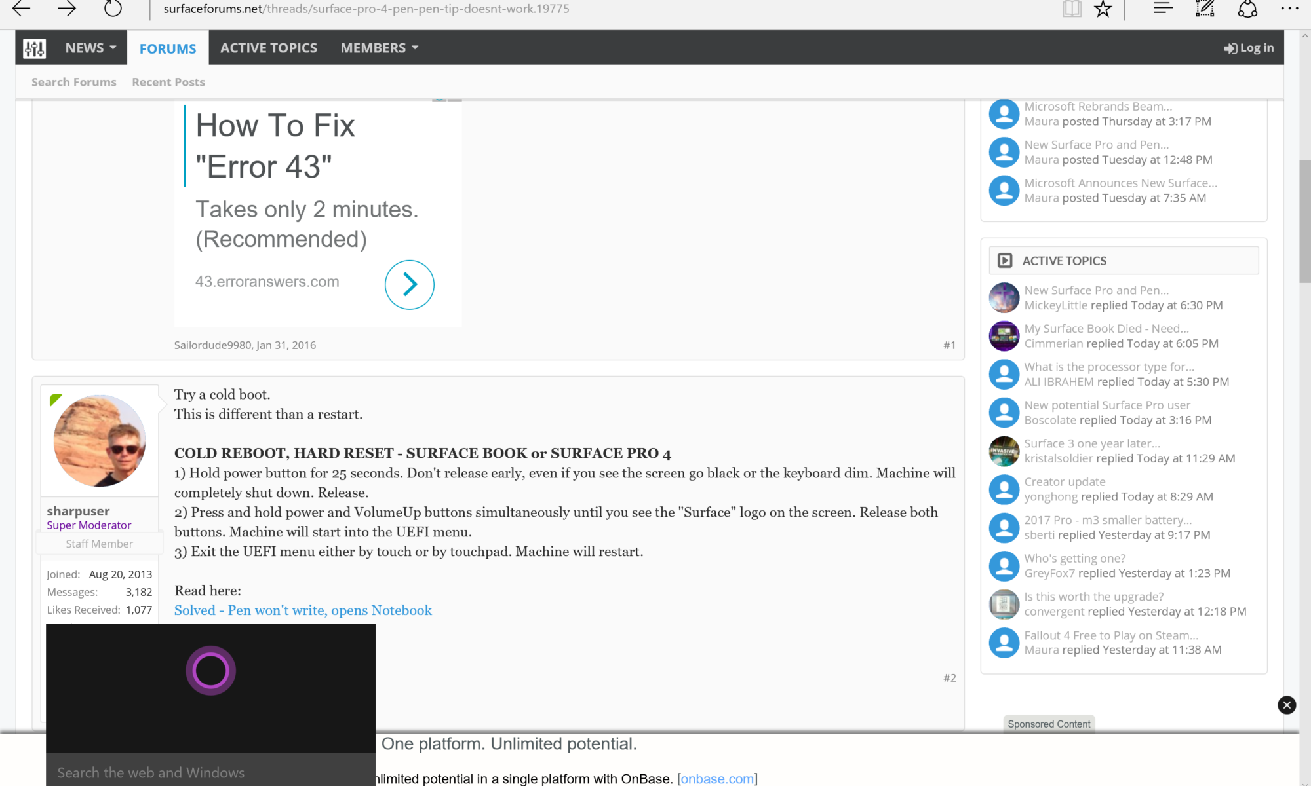Close the sponsored ad with X button
The width and height of the screenshot is (1311, 786).
[x=1287, y=705]
